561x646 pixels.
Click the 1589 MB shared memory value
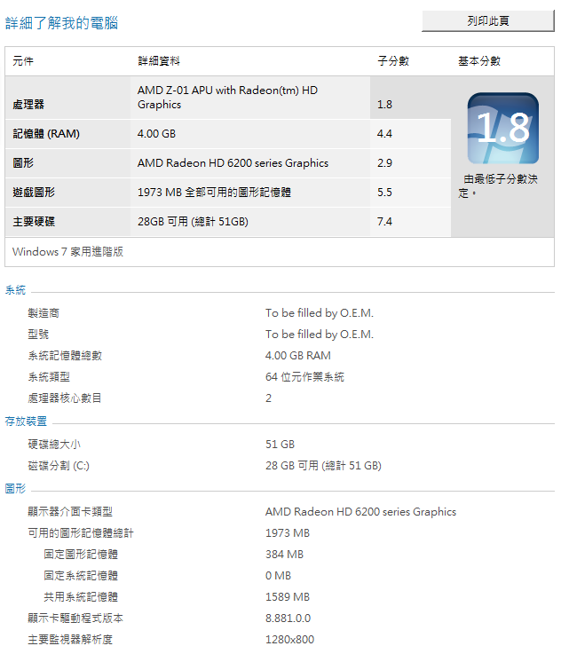(288, 597)
